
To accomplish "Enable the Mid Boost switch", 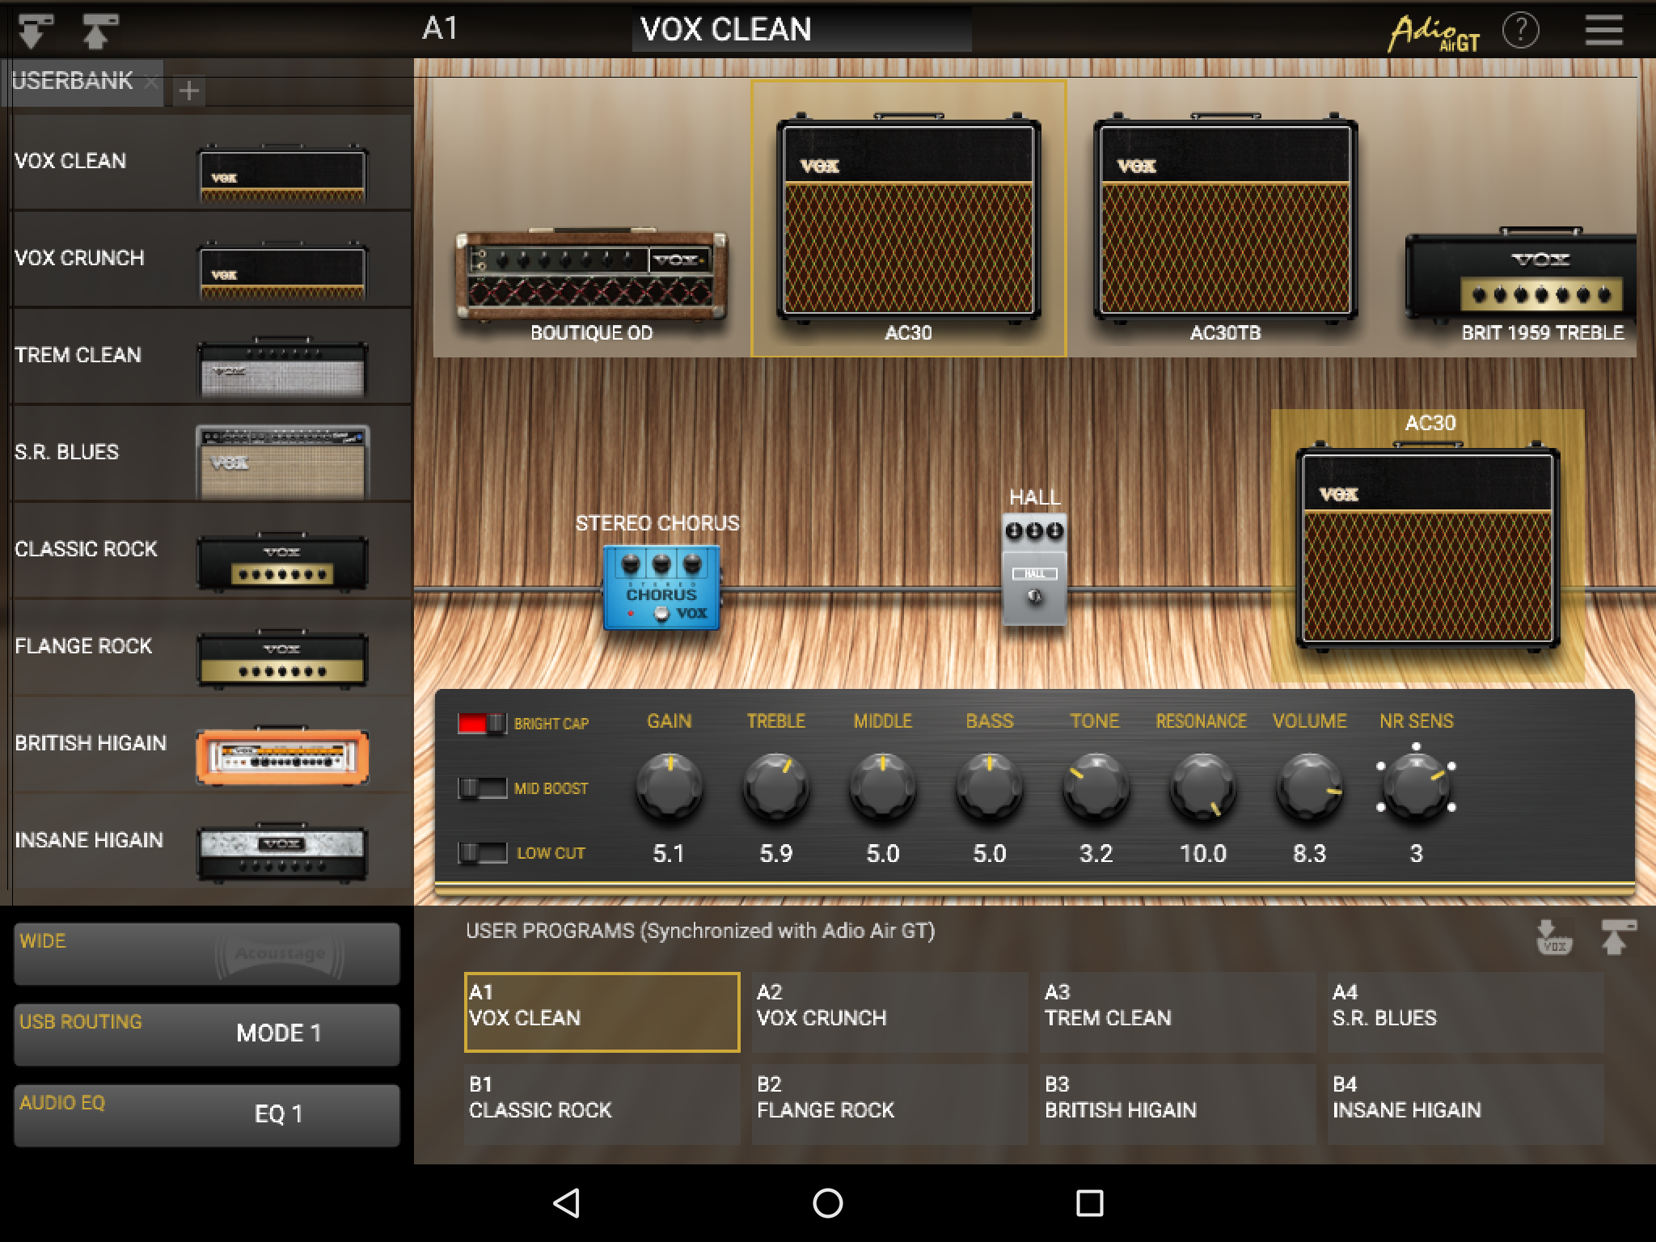I will pos(482,788).
